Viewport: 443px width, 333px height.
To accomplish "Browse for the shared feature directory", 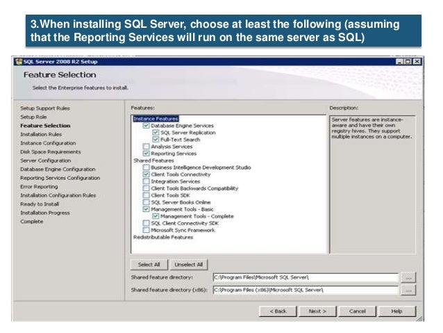I will coord(409,277).
